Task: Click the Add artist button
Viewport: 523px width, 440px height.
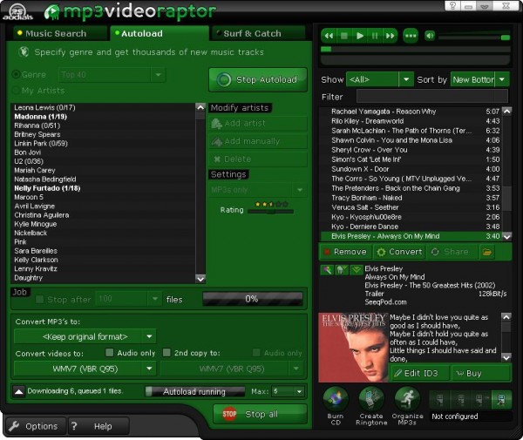Action: pos(258,124)
